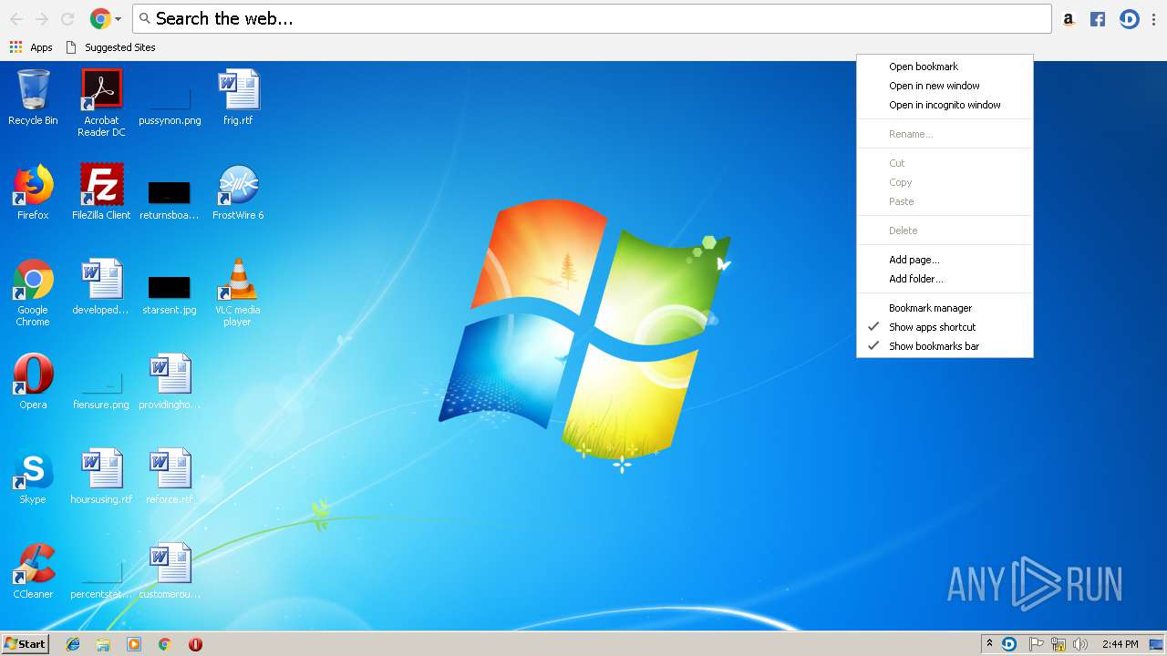
Task: Select Add folder... menu entry
Action: click(x=945, y=279)
